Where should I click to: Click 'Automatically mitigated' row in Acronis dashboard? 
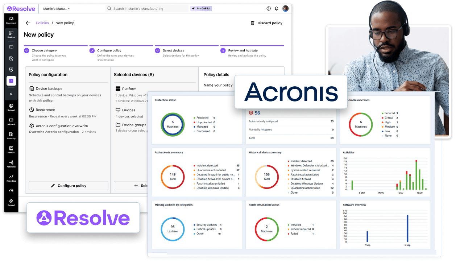tap(291, 121)
